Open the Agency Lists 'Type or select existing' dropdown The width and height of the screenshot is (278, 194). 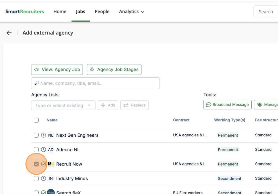click(x=63, y=105)
